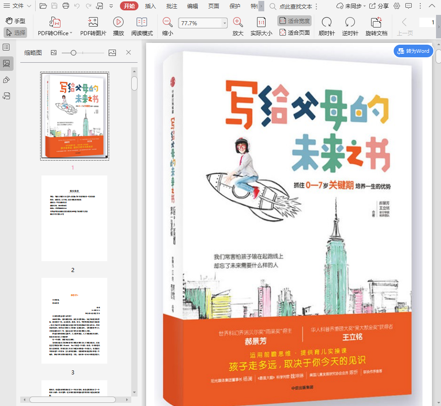
Task: Switch to the 开始 ribbon tab
Action: click(129, 6)
